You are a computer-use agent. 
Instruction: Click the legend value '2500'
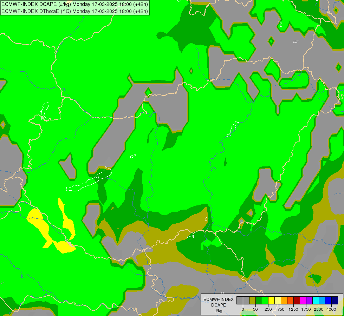pyautogui.click(x=319, y=309)
